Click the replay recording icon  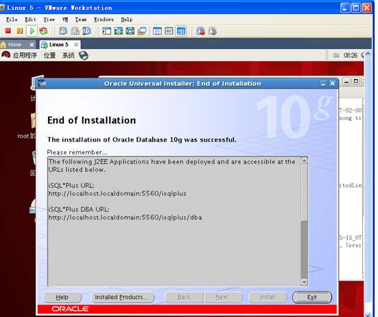pyautogui.click(x=212, y=31)
